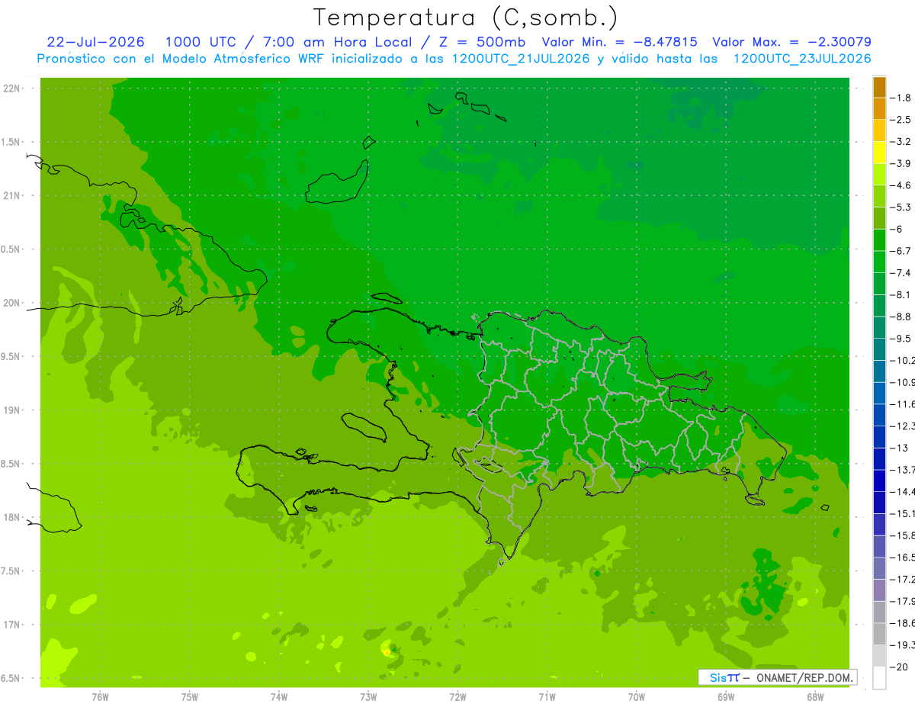Click the "72W" longitude label
This screenshot has height=707, width=915.
pos(457,696)
